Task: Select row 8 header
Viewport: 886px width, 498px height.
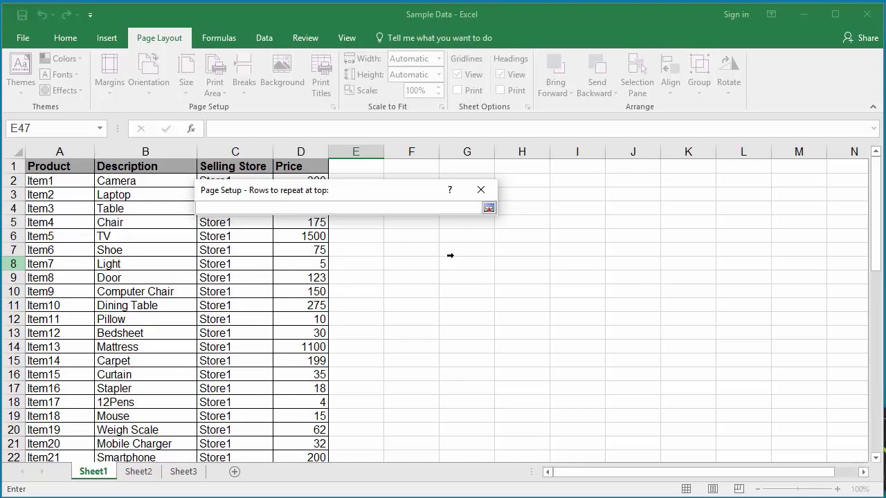Action: (13, 264)
